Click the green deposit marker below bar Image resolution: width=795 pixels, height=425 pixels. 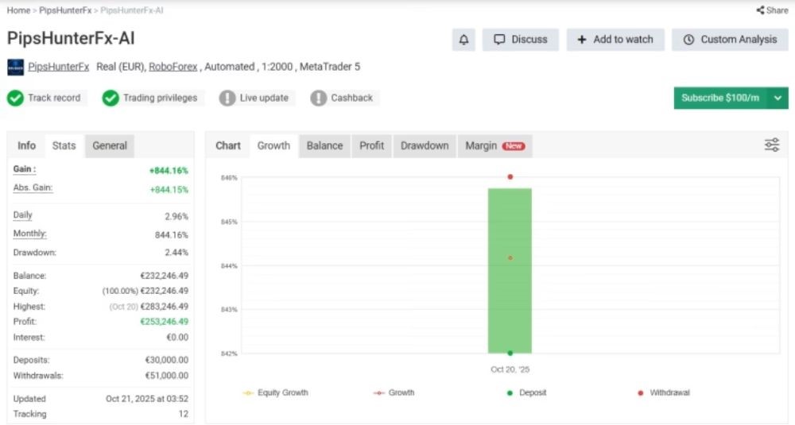tap(510, 353)
